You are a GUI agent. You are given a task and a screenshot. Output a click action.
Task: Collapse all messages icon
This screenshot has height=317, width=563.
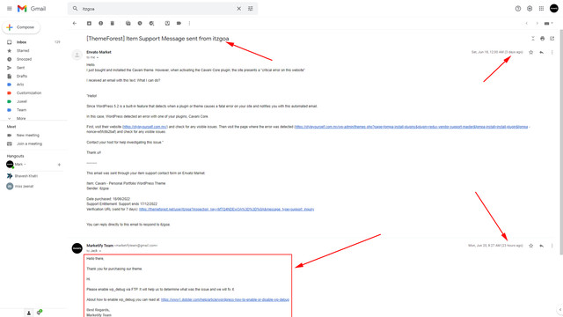[533, 39]
